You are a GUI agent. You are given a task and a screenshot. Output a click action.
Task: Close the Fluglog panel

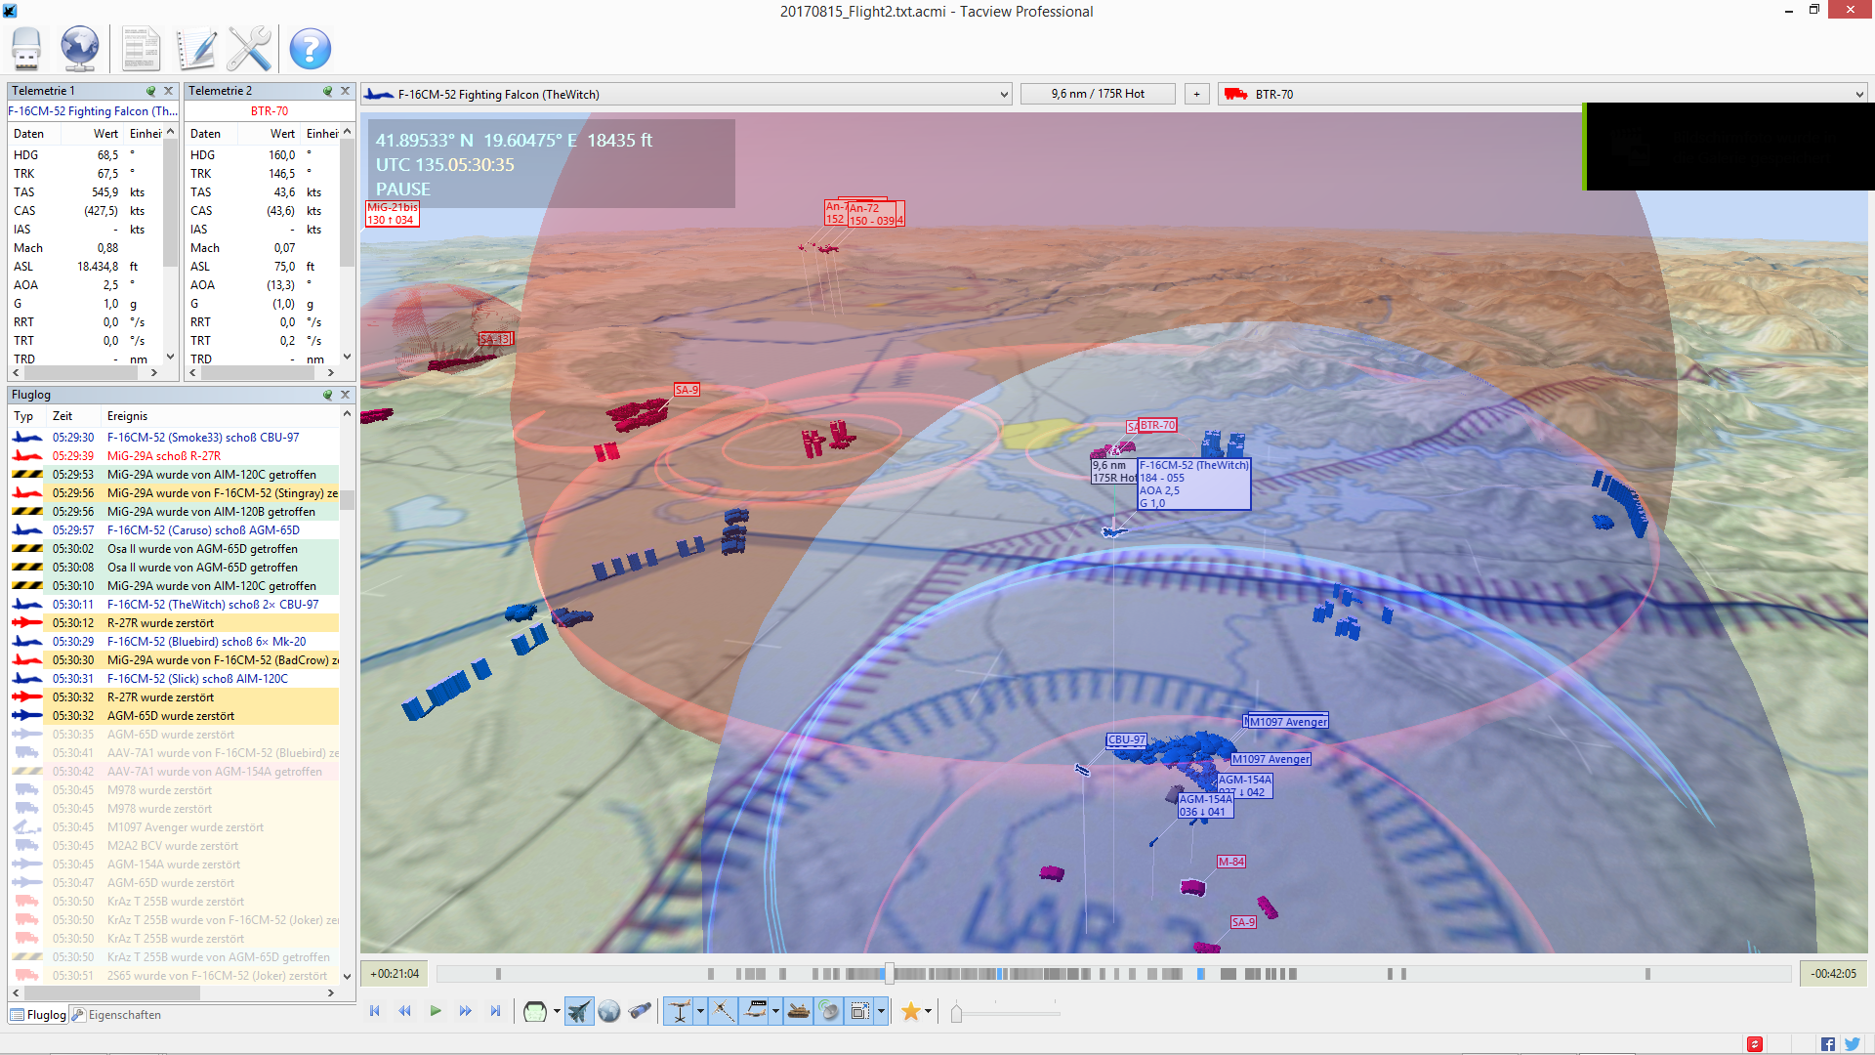345,395
